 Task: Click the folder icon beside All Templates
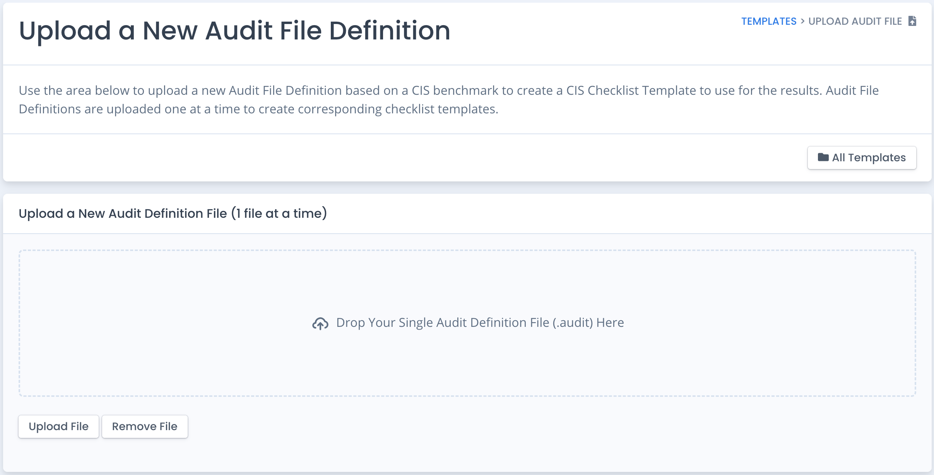(823, 157)
